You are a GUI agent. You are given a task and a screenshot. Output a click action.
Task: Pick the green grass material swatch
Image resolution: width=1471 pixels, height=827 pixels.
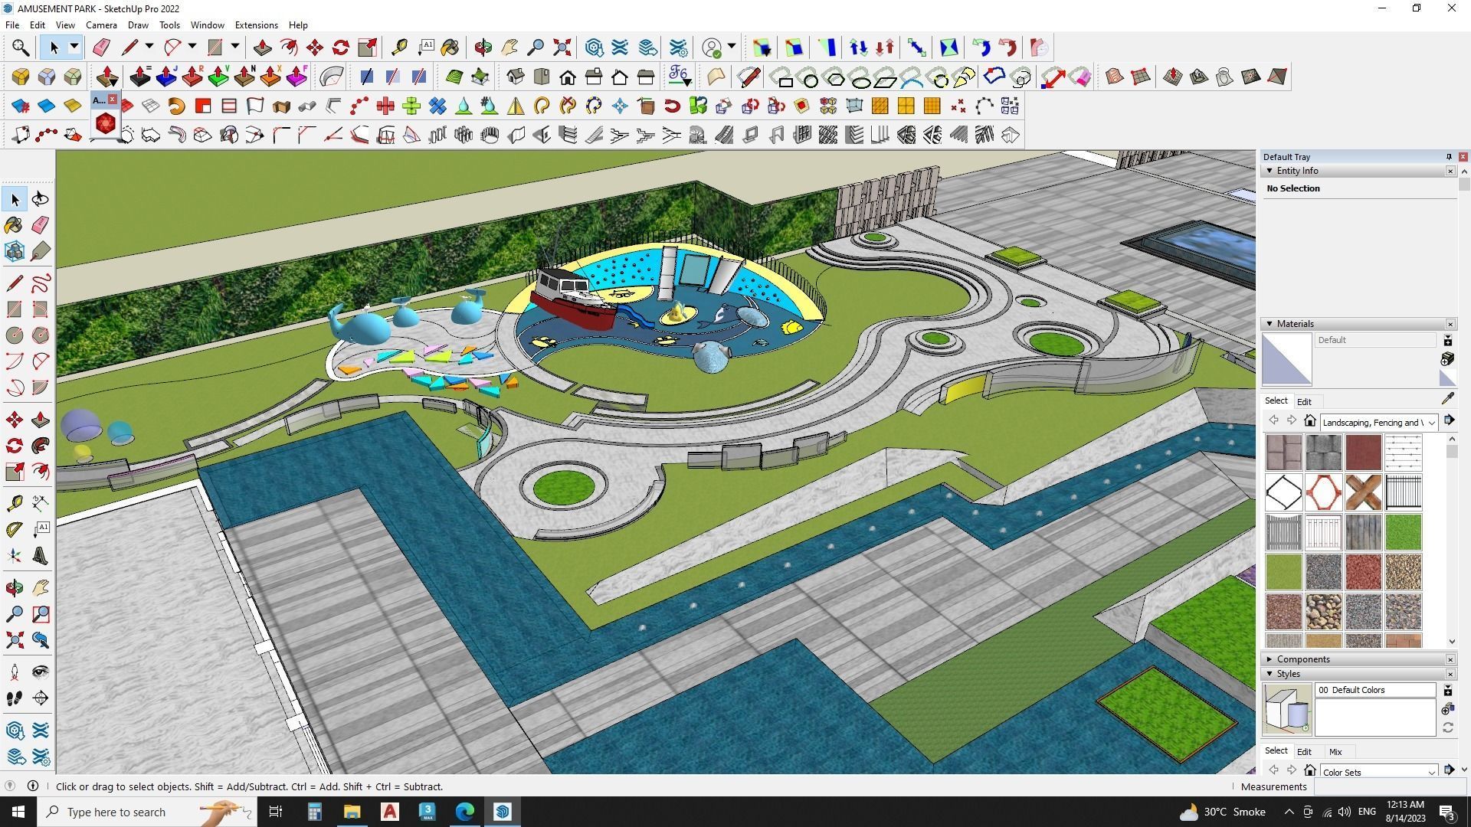(x=1403, y=531)
